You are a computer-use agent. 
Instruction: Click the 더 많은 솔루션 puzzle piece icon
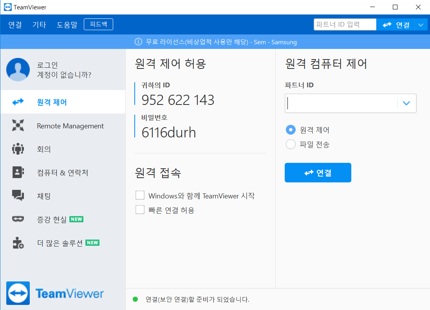pyautogui.click(x=18, y=243)
